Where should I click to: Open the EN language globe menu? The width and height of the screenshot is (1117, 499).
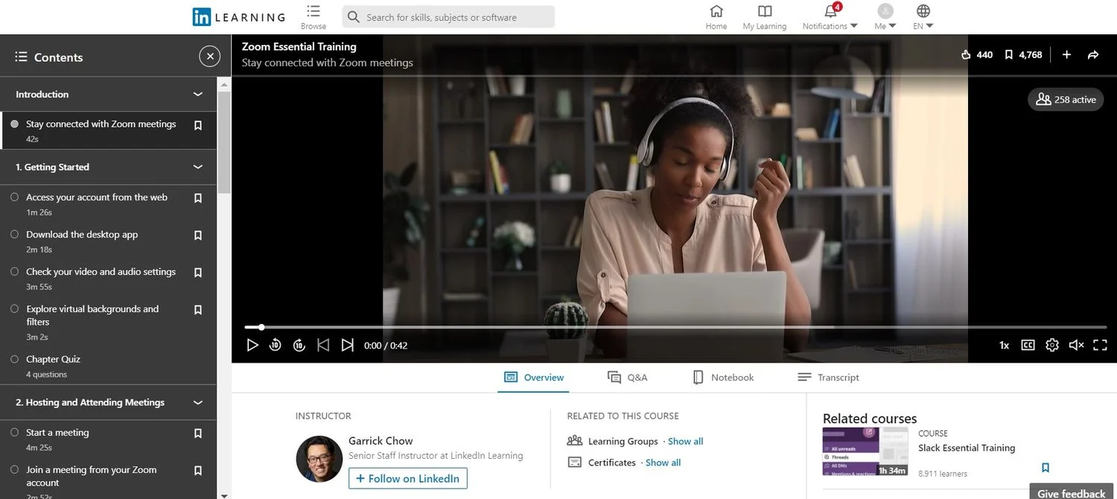click(923, 16)
